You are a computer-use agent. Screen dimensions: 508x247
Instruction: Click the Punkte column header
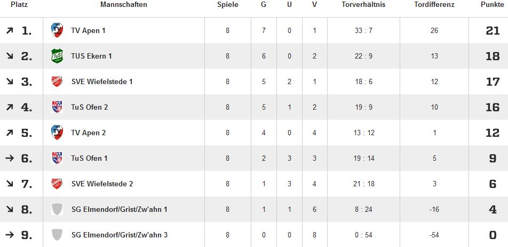click(491, 5)
